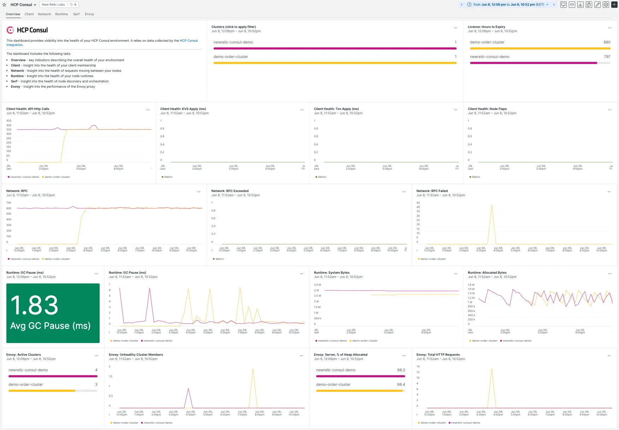Open the HCP Consul integration link
The width and height of the screenshot is (619, 430).
click(x=189, y=41)
